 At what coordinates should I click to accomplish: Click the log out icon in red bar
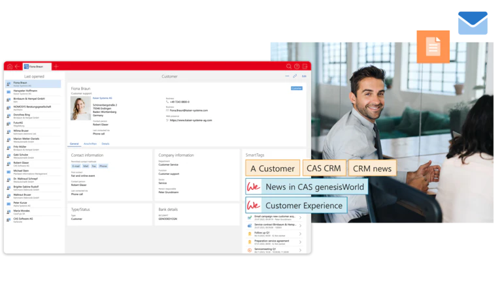click(305, 67)
